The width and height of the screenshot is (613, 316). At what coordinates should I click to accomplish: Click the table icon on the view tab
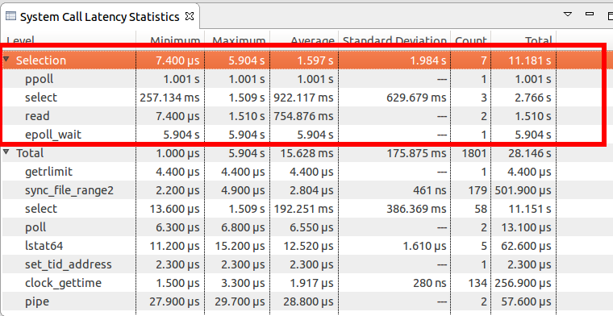point(10,16)
